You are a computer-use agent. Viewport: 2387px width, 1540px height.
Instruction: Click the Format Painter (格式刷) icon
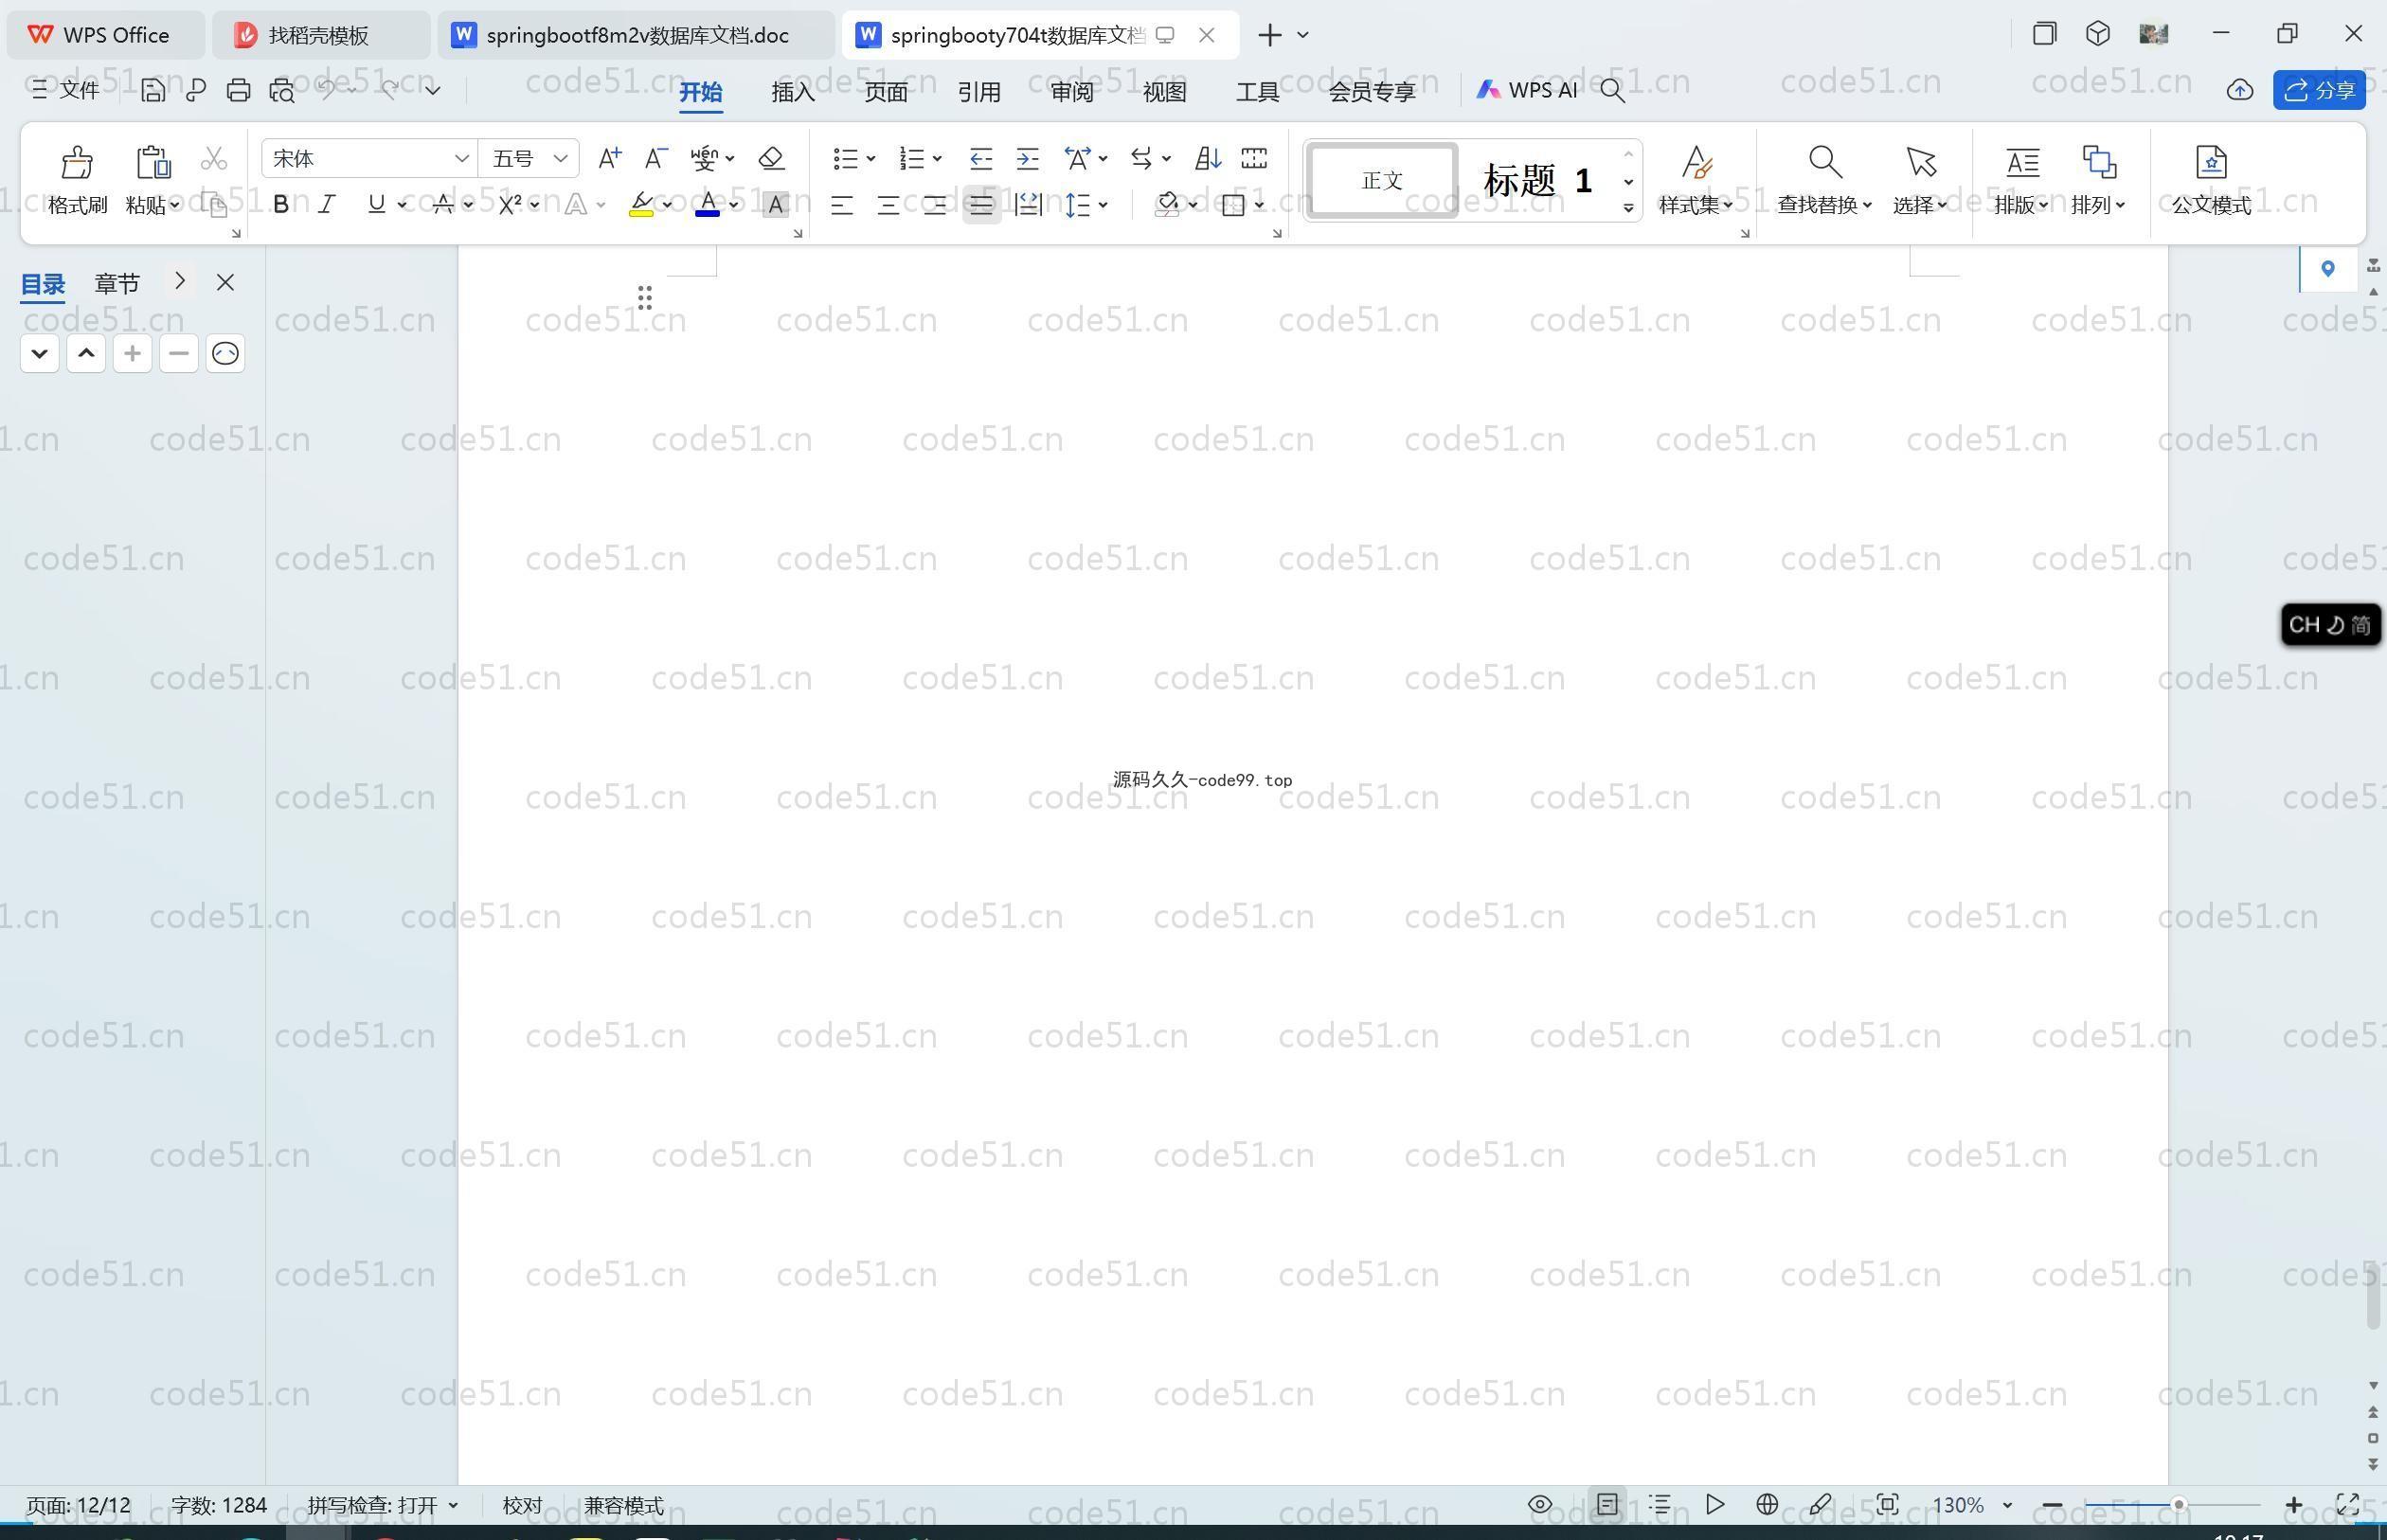coord(77,162)
